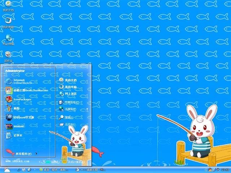Screen dimensions: 231x173
Task: Click the yellow Shut Down computer button
Action: [x=73, y=162]
